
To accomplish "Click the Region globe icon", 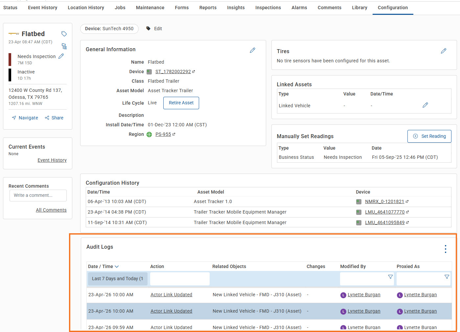I will click(149, 135).
